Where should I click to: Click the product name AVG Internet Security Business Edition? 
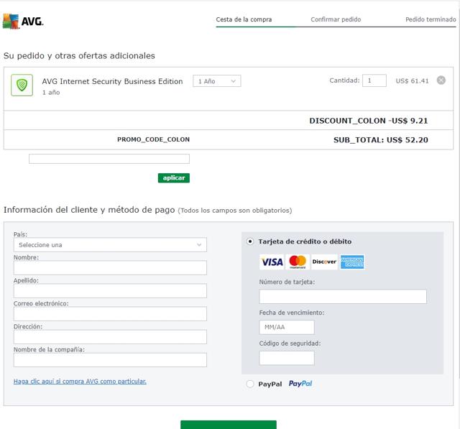112,81
